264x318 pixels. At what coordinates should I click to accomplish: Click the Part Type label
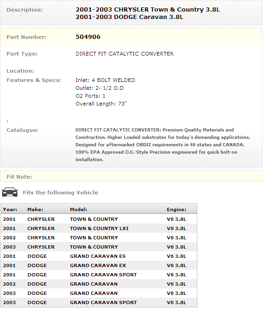tap(22, 54)
